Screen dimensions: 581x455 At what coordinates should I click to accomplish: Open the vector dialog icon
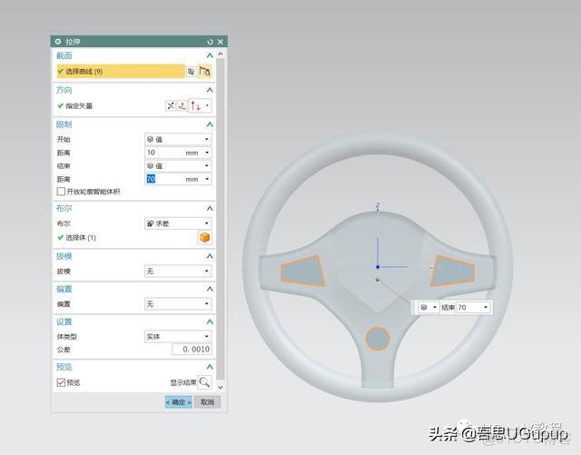(182, 105)
